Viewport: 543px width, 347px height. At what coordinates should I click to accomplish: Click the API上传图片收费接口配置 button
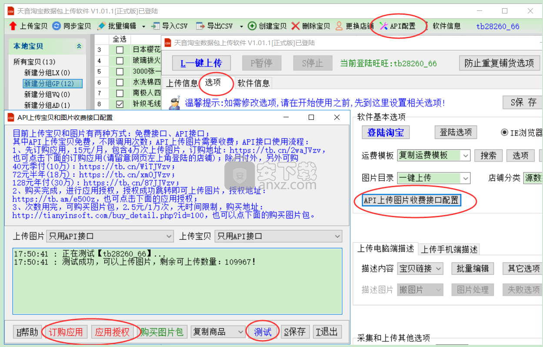[411, 200]
